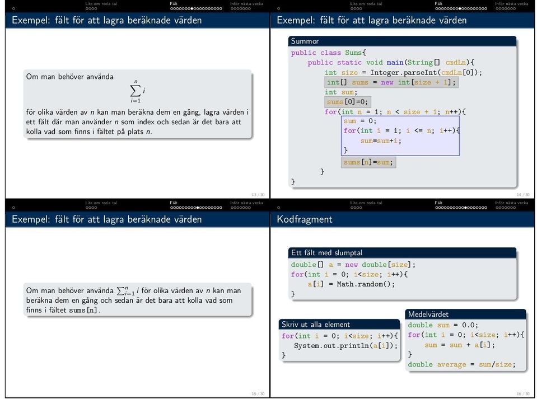This screenshot has height=399, width=537.
Task: Go to 'Inför nästa vecka' on slide 14 header
Action: click(512, 4)
